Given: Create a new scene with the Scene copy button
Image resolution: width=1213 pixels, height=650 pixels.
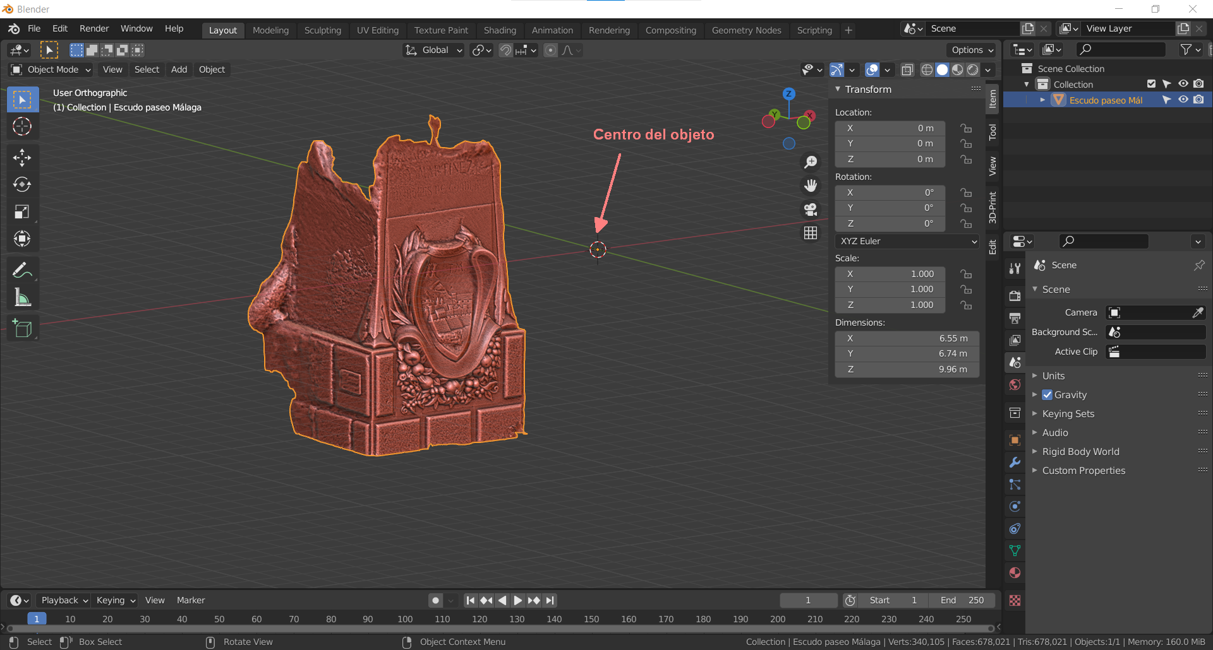Looking at the screenshot, I should click(1028, 29).
